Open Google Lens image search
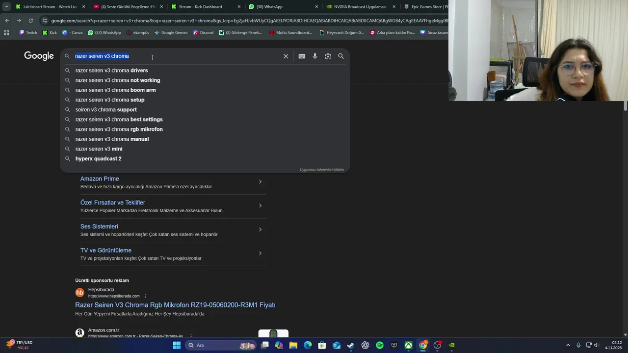Viewport: 628px width, 353px height. click(x=328, y=56)
